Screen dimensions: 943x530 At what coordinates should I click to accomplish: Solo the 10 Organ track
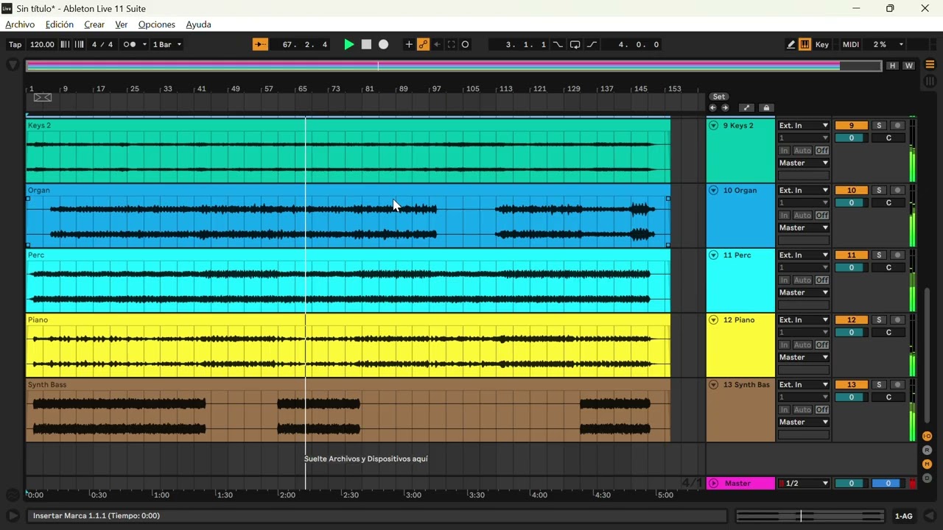tap(878, 191)
